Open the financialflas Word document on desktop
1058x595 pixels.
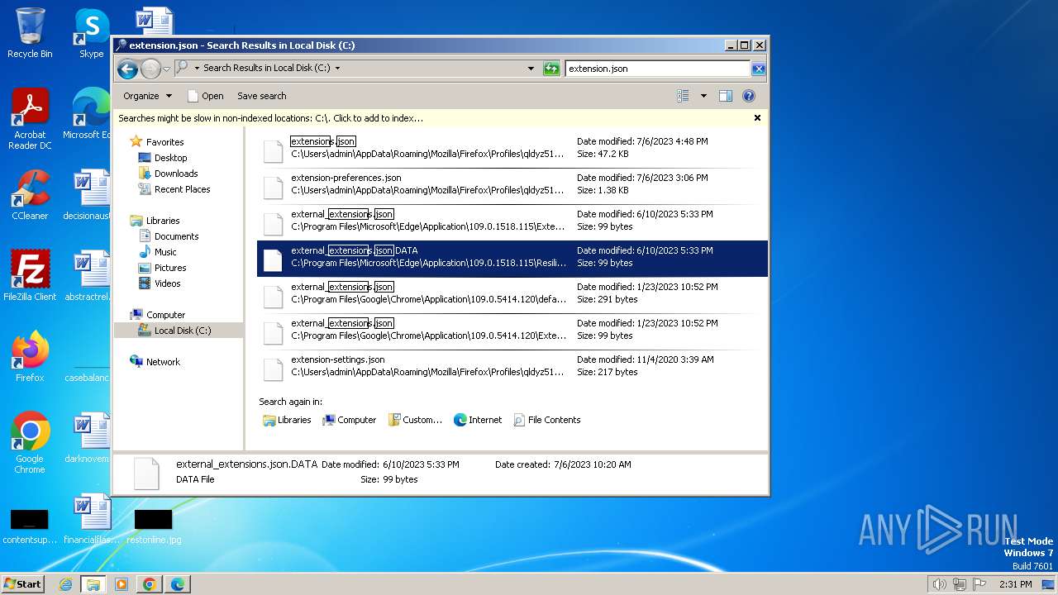point(91,519)
